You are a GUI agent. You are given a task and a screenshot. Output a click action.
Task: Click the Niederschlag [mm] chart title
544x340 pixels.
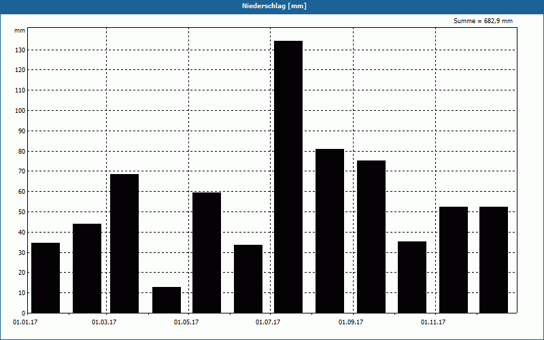click(274, 6)
